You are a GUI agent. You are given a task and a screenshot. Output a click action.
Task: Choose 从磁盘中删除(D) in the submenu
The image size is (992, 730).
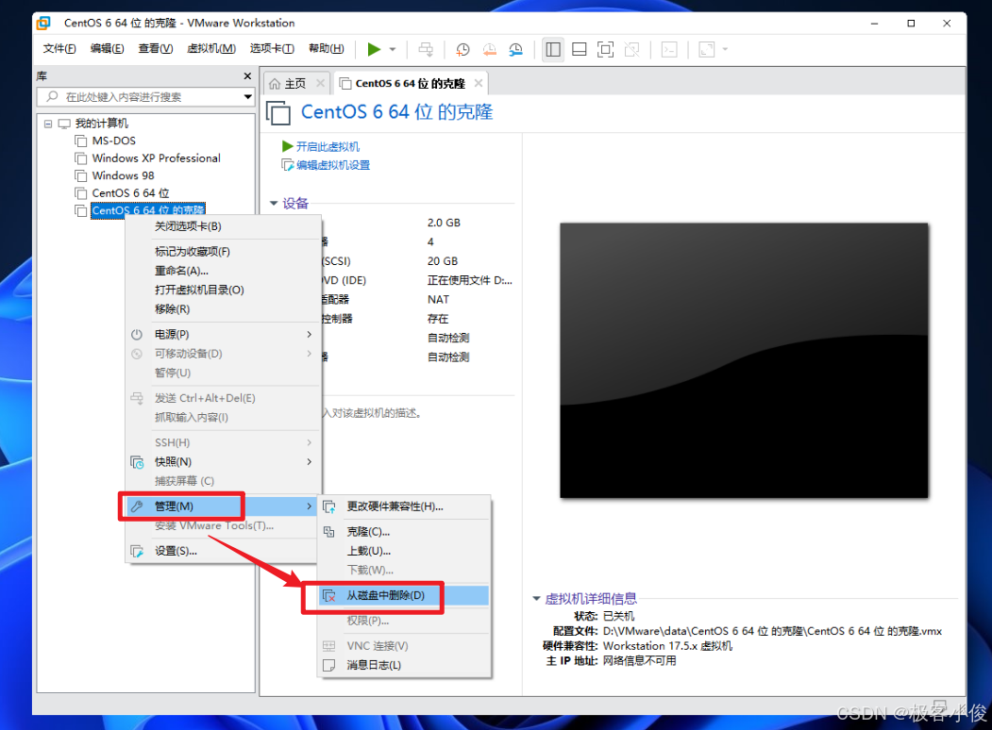pos(404,595)
